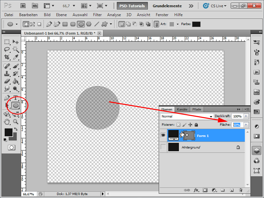Viewport: 264px width, 198px height.
Task: Toggle lock image pixels brush icon
Action: pyautogui.click(x=184, y=125)
